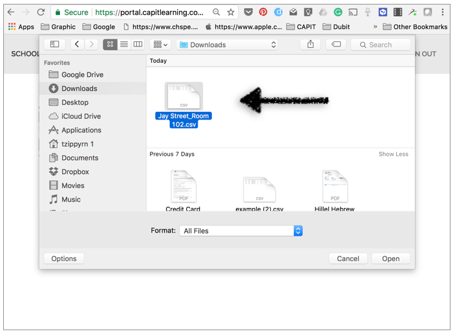Bookmark this page with the star icon
The height and width of the screenshot is (336, 455).
click(x=231, y=12)
